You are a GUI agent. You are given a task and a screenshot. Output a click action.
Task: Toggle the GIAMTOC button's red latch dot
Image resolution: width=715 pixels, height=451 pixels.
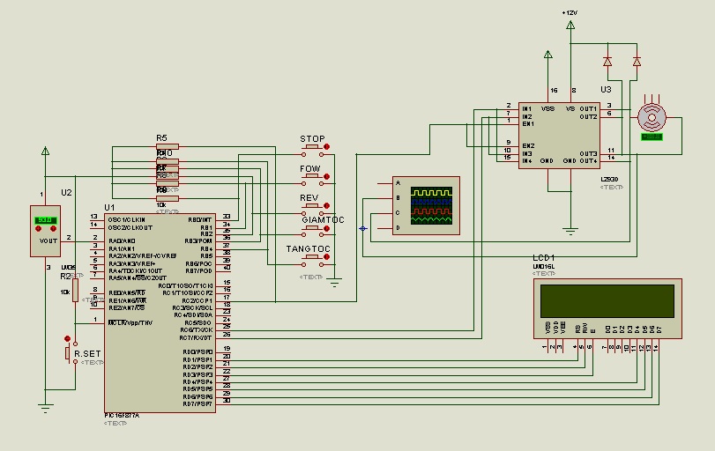coord(326,228)
